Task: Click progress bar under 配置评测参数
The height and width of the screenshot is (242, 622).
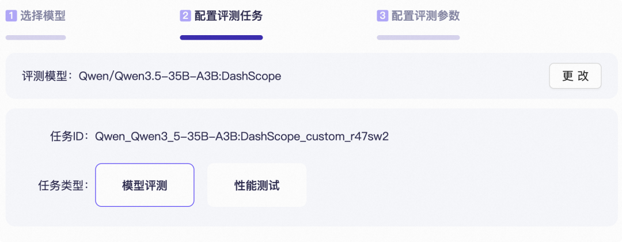Action: pos(418,37)
